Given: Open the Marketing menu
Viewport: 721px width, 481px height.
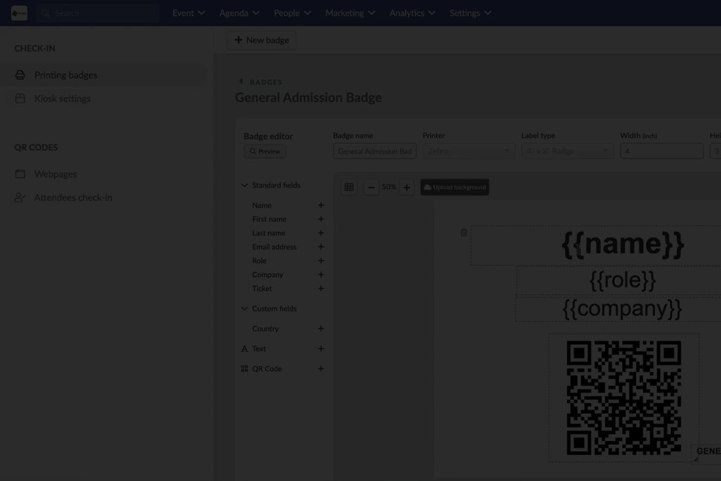Looking at the screenshot, I should 350,13.
